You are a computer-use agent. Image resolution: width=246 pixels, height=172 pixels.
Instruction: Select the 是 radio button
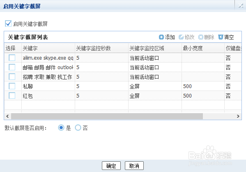[x=61, y=128]
